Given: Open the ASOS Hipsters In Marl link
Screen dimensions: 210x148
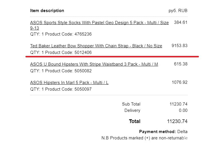Looking at the screenshot, I should coord(69,82).
